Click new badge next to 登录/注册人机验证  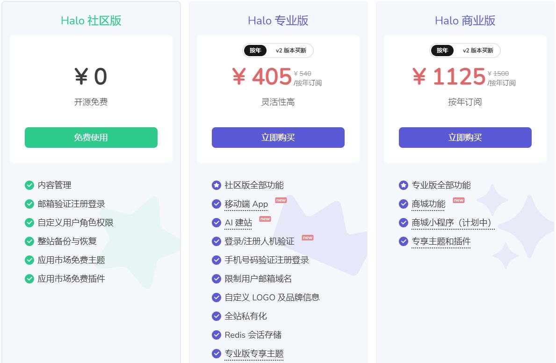pos(308,238)
